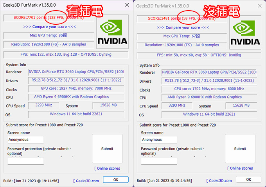The image size is (266, 187).
Task: Close the left FurMark window
Action: pyautogui.click(x=127, y=5)
